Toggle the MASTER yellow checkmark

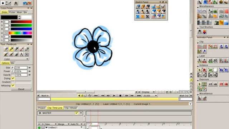pos(76,113)
